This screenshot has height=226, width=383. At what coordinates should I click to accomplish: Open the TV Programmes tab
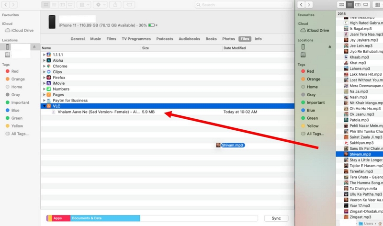tap(136, 39)
